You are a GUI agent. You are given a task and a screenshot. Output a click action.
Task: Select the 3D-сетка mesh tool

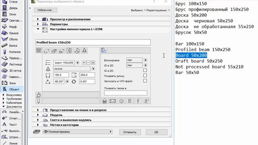point(12,70)
